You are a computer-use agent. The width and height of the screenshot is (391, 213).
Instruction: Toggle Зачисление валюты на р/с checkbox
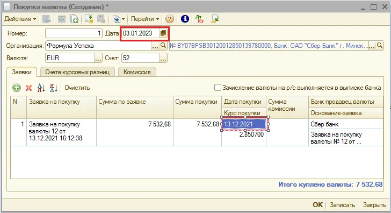(218, 88)
